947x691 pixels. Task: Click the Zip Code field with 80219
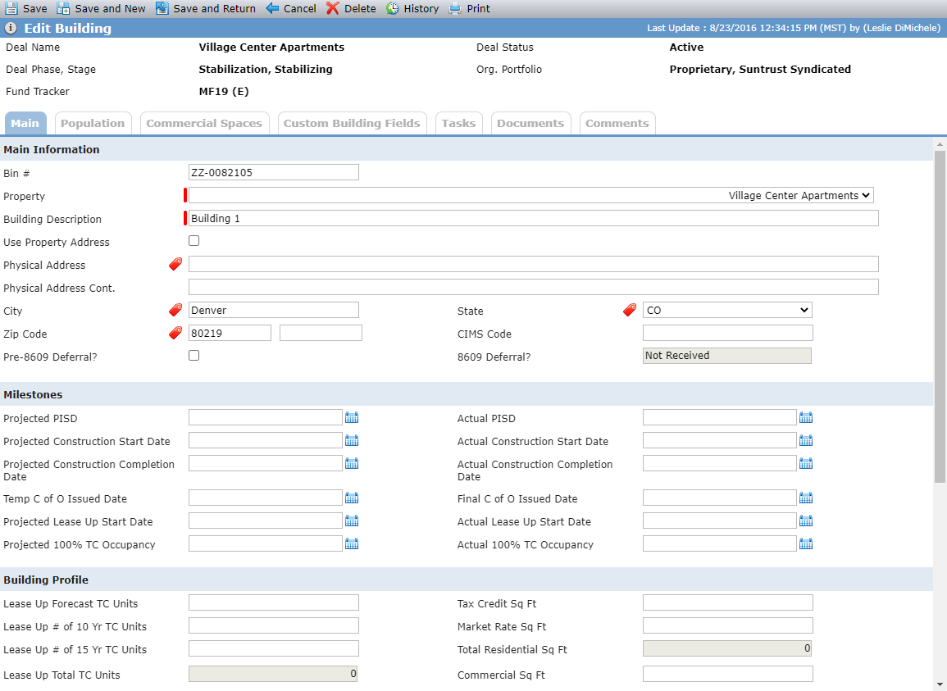click(230, 333)
